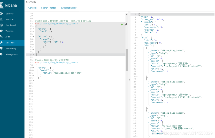Click "timed_out": false in output
215x138 pixels.
(x=152, y=19)
